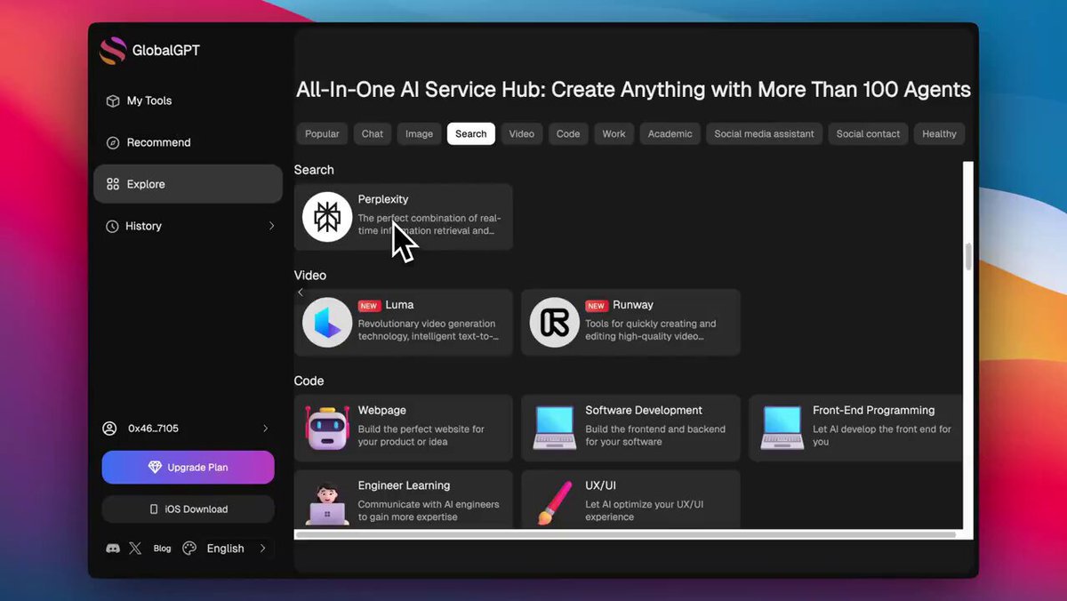The height and width of the screenshot is (601, 1067).
Task: Switch to the Image tab
Action: (x=420, y=134)
